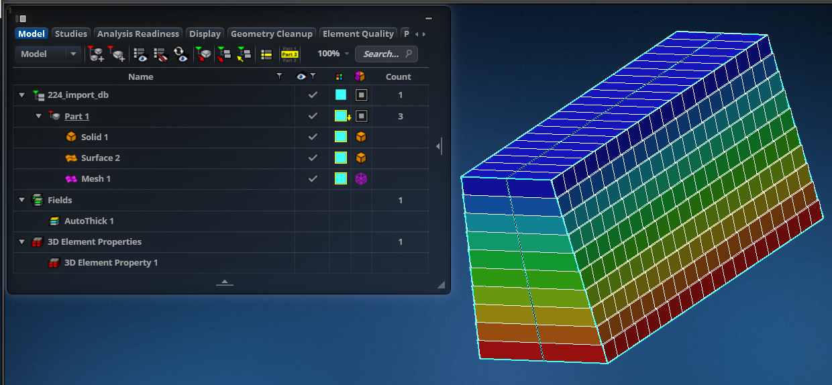Open the Model dropdown selector
This screenshot has width=832, height=385.
pyautogui.click(x=48, y=54)
